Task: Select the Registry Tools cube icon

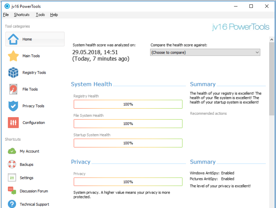Action: 13,73
